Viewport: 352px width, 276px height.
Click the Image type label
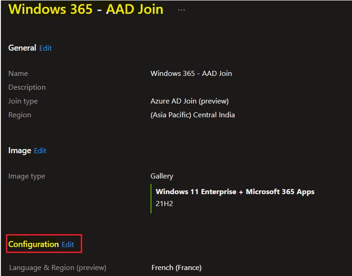click(x=27, y=176)
